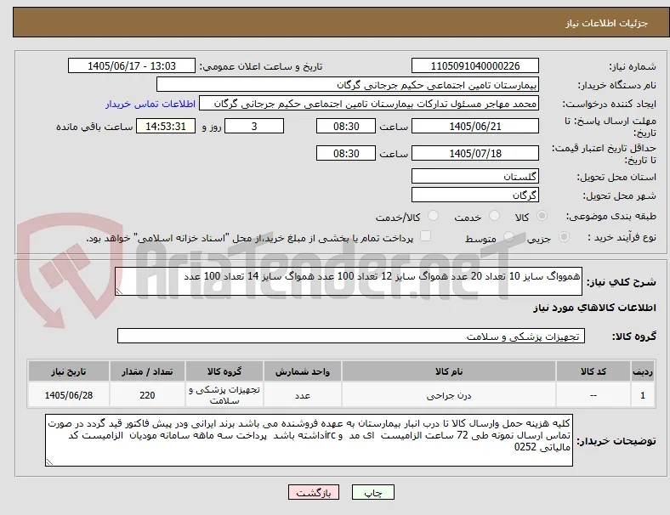
Task: Click the price validity hour 08:30 field
Action: (346, 153)
